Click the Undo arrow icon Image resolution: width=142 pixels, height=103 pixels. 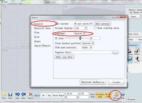[17, 94]
